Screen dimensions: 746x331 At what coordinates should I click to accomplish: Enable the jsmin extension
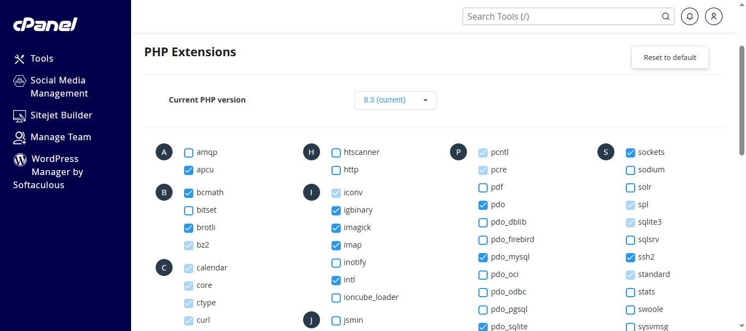pyautogui.click(x=336, y=321)
